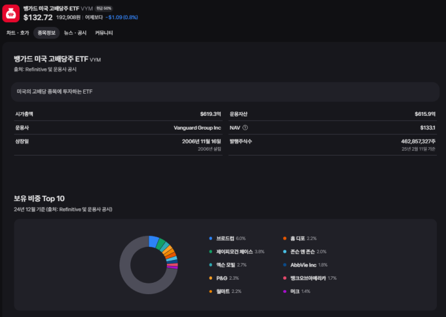Select AbbVie Inc 1.8% holding entry
Screen dimensions: 446x317
click(305, 265)
